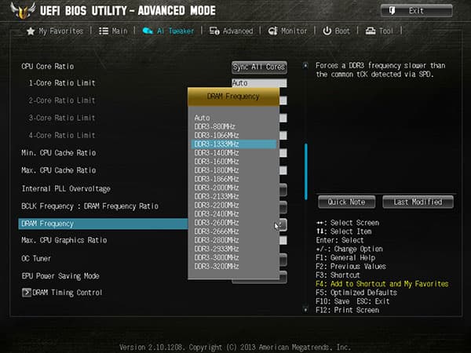Open the My Favorites tab
This screenshot has width=471, height=353.
point(55,31)
